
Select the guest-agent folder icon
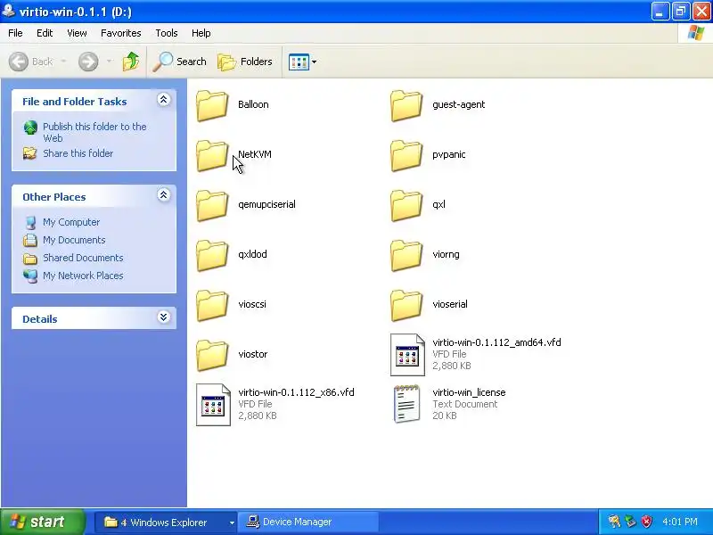click(406, 105)
